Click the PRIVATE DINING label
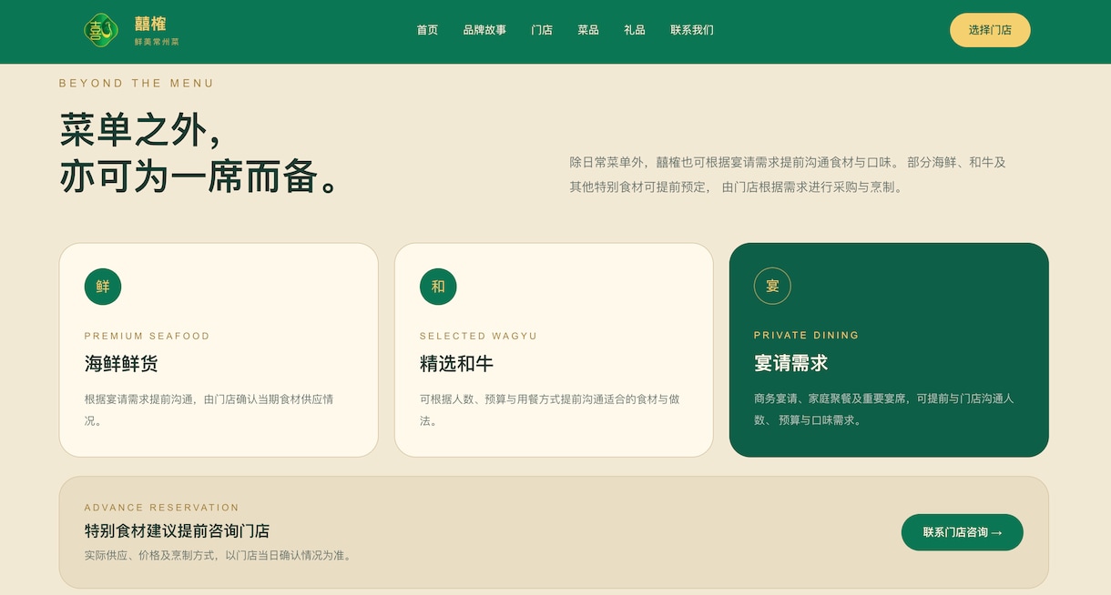The image size is (1111, 595). coord(807,335)
